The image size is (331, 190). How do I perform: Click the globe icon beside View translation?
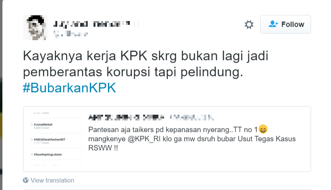pos(26,180)
